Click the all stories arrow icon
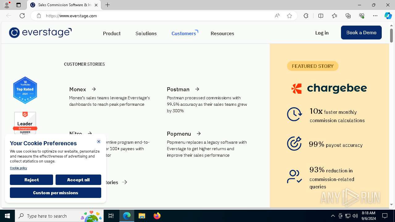 click(x=125, y=182)
